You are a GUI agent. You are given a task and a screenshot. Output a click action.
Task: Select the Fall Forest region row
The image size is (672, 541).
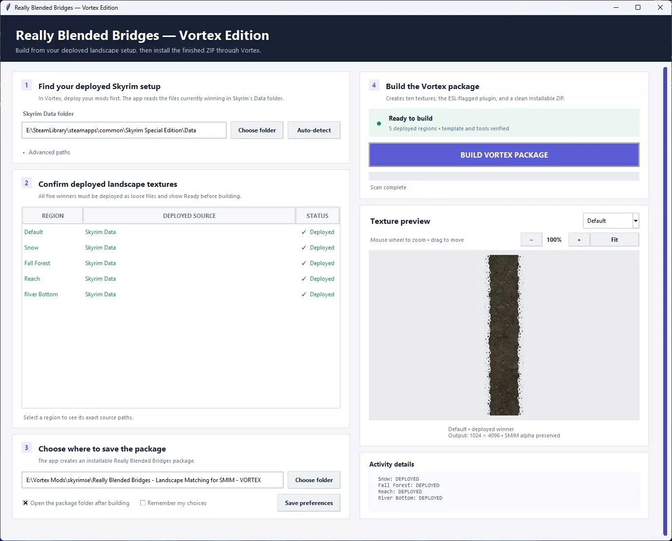(x=181, y=263)
